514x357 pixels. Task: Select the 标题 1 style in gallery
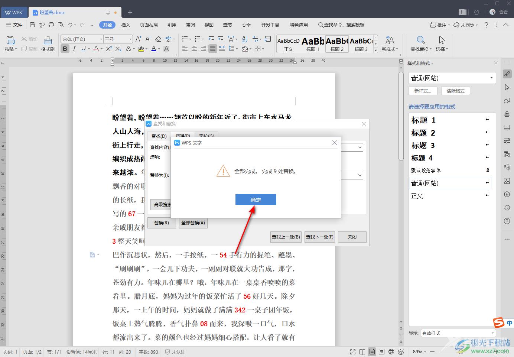313,44
